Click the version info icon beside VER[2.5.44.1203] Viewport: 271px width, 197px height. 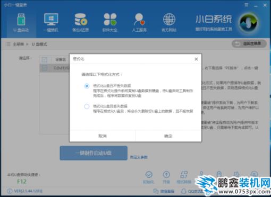[x=10, y=191]
